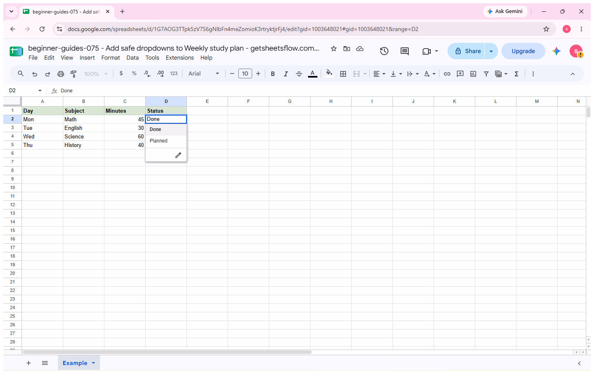Screen dimensions: 594x374
Task: Open the zoom percentage dropdown
Action: coord(96,74)
